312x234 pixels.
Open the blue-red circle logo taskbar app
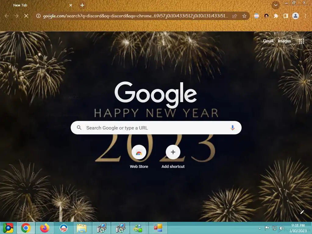coord(64,228)
